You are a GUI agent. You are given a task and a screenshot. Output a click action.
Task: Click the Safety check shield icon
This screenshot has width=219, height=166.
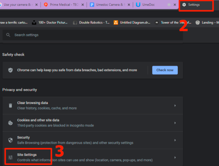click(x=10, y=70)
